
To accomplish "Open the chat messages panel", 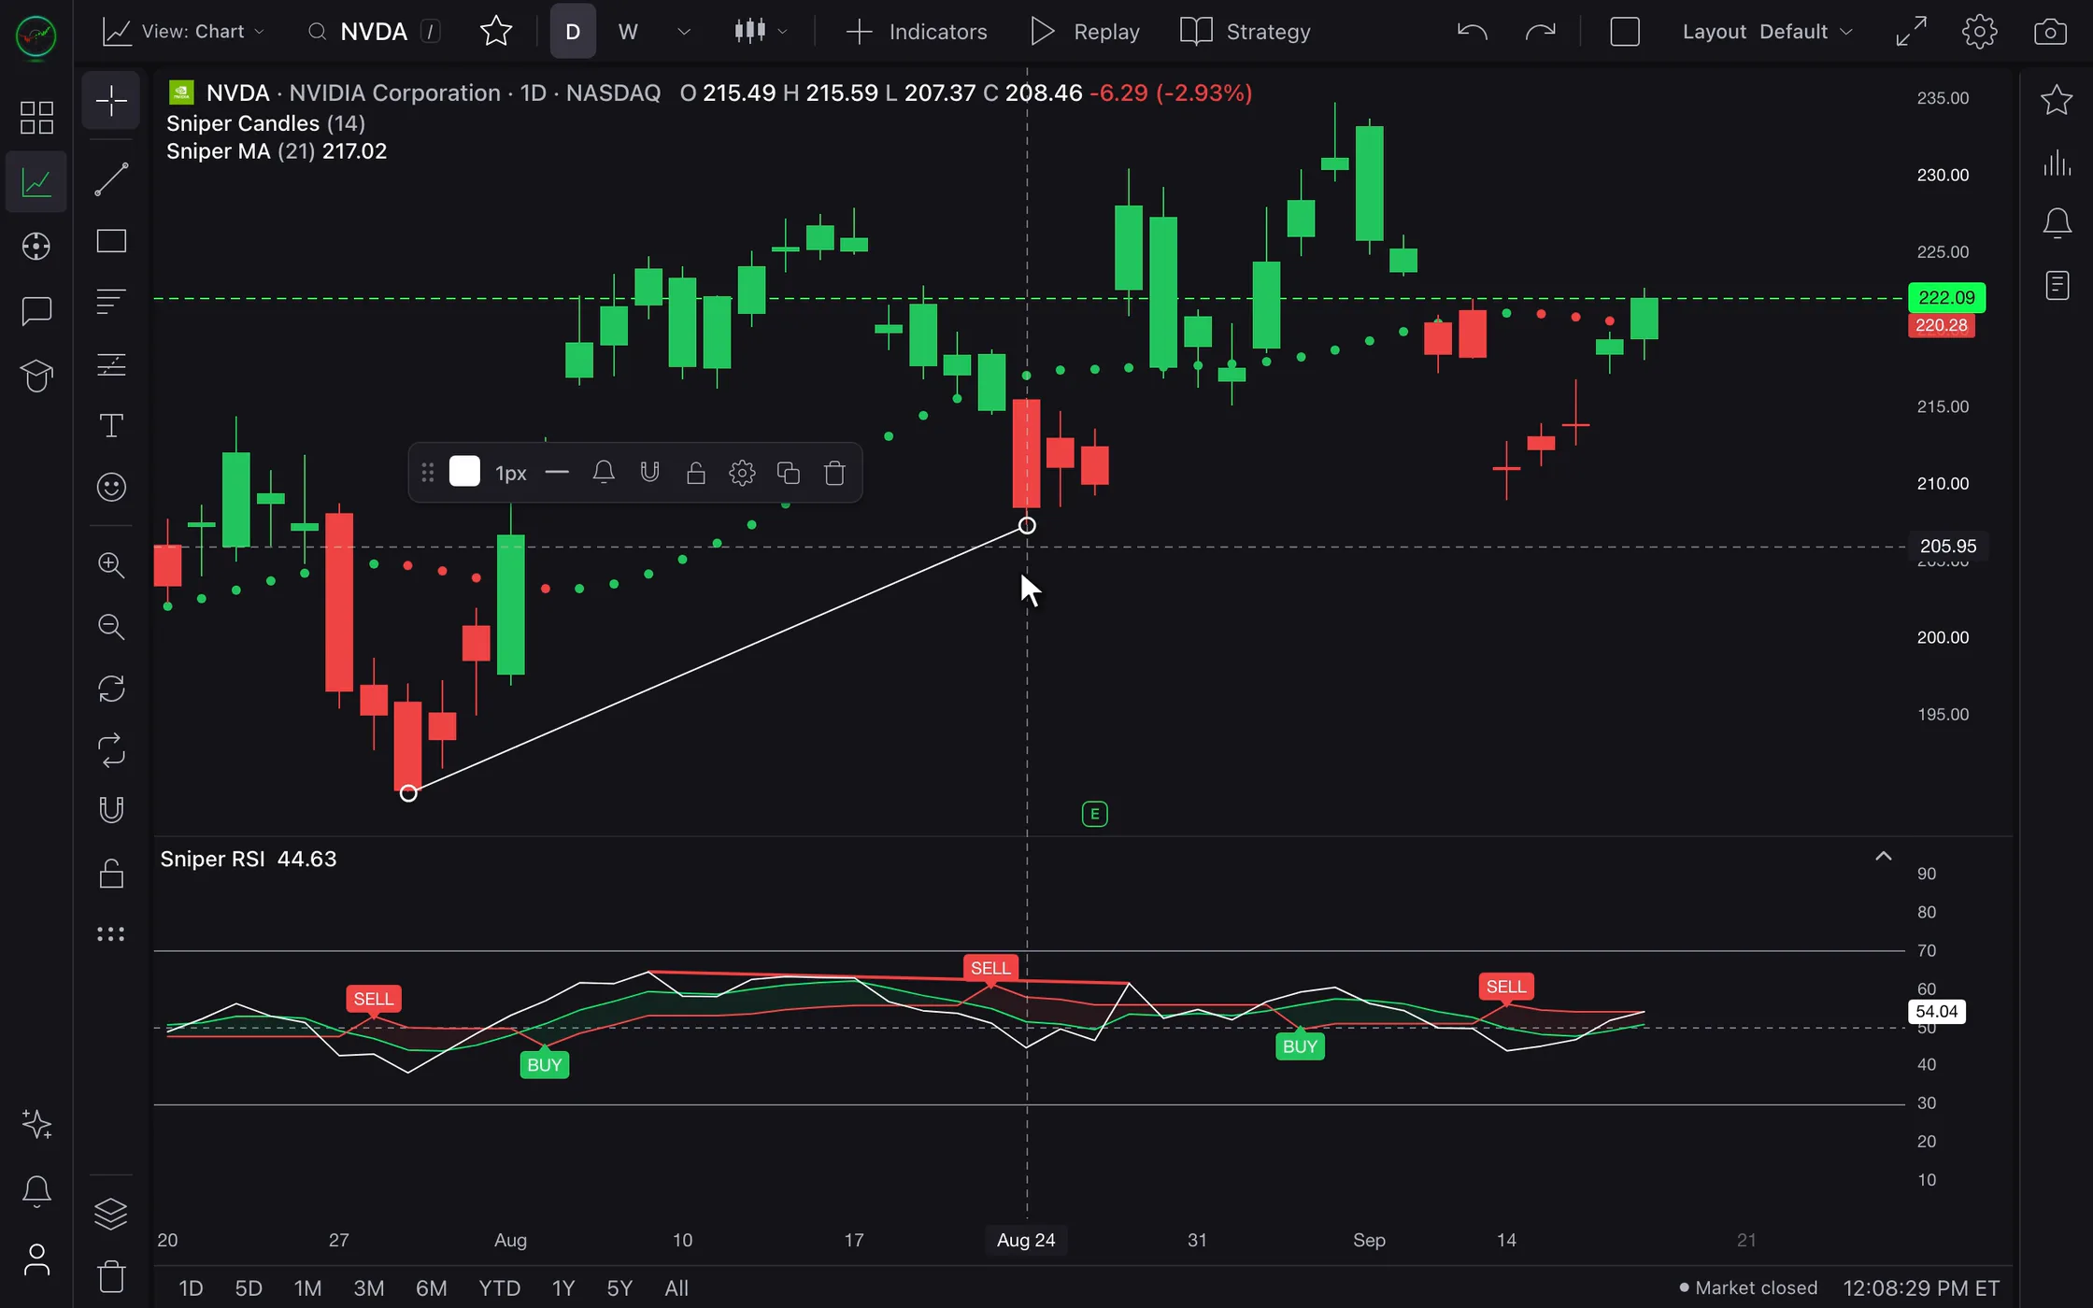I will 36,311.
